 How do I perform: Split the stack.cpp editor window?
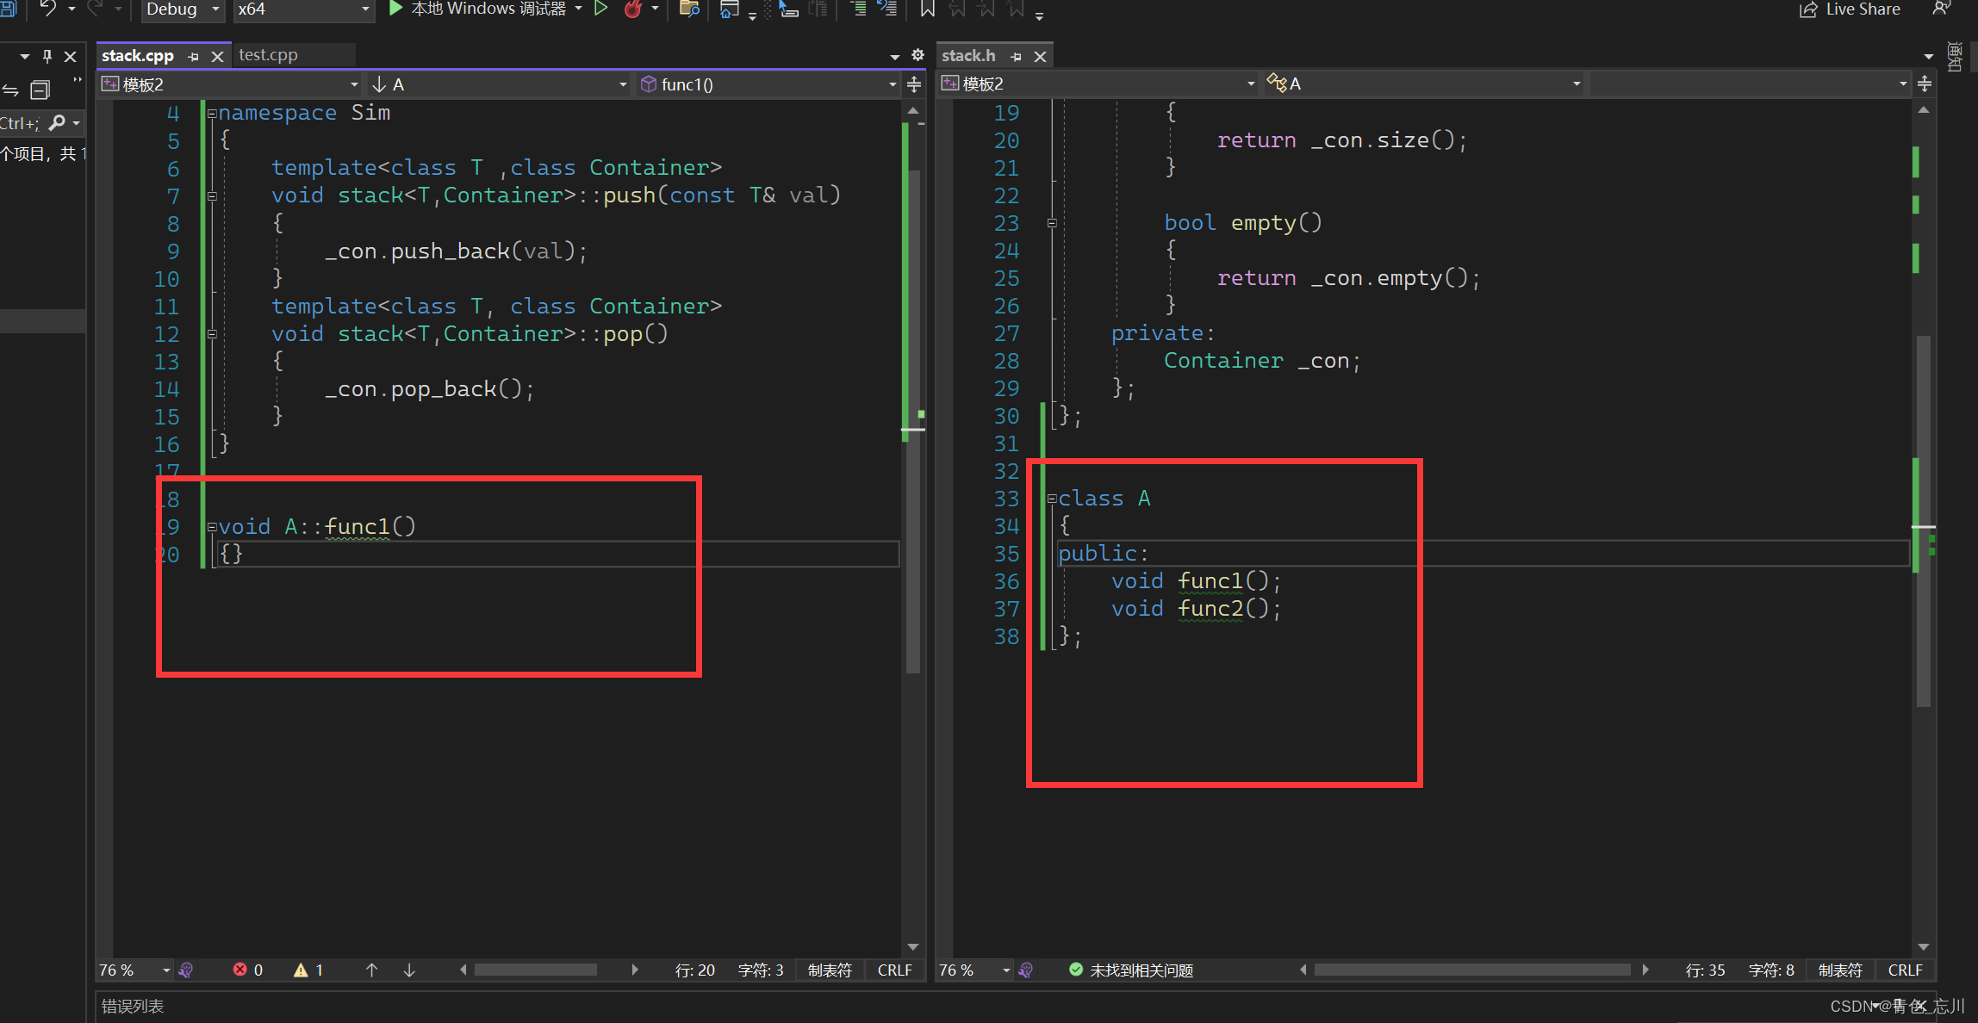click(x=914, y=84)
